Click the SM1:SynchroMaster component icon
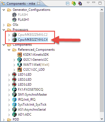This screenshot has height=122, width=105. tap(14, 95)
